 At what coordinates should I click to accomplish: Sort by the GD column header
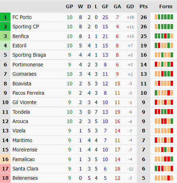coord(130,6)
